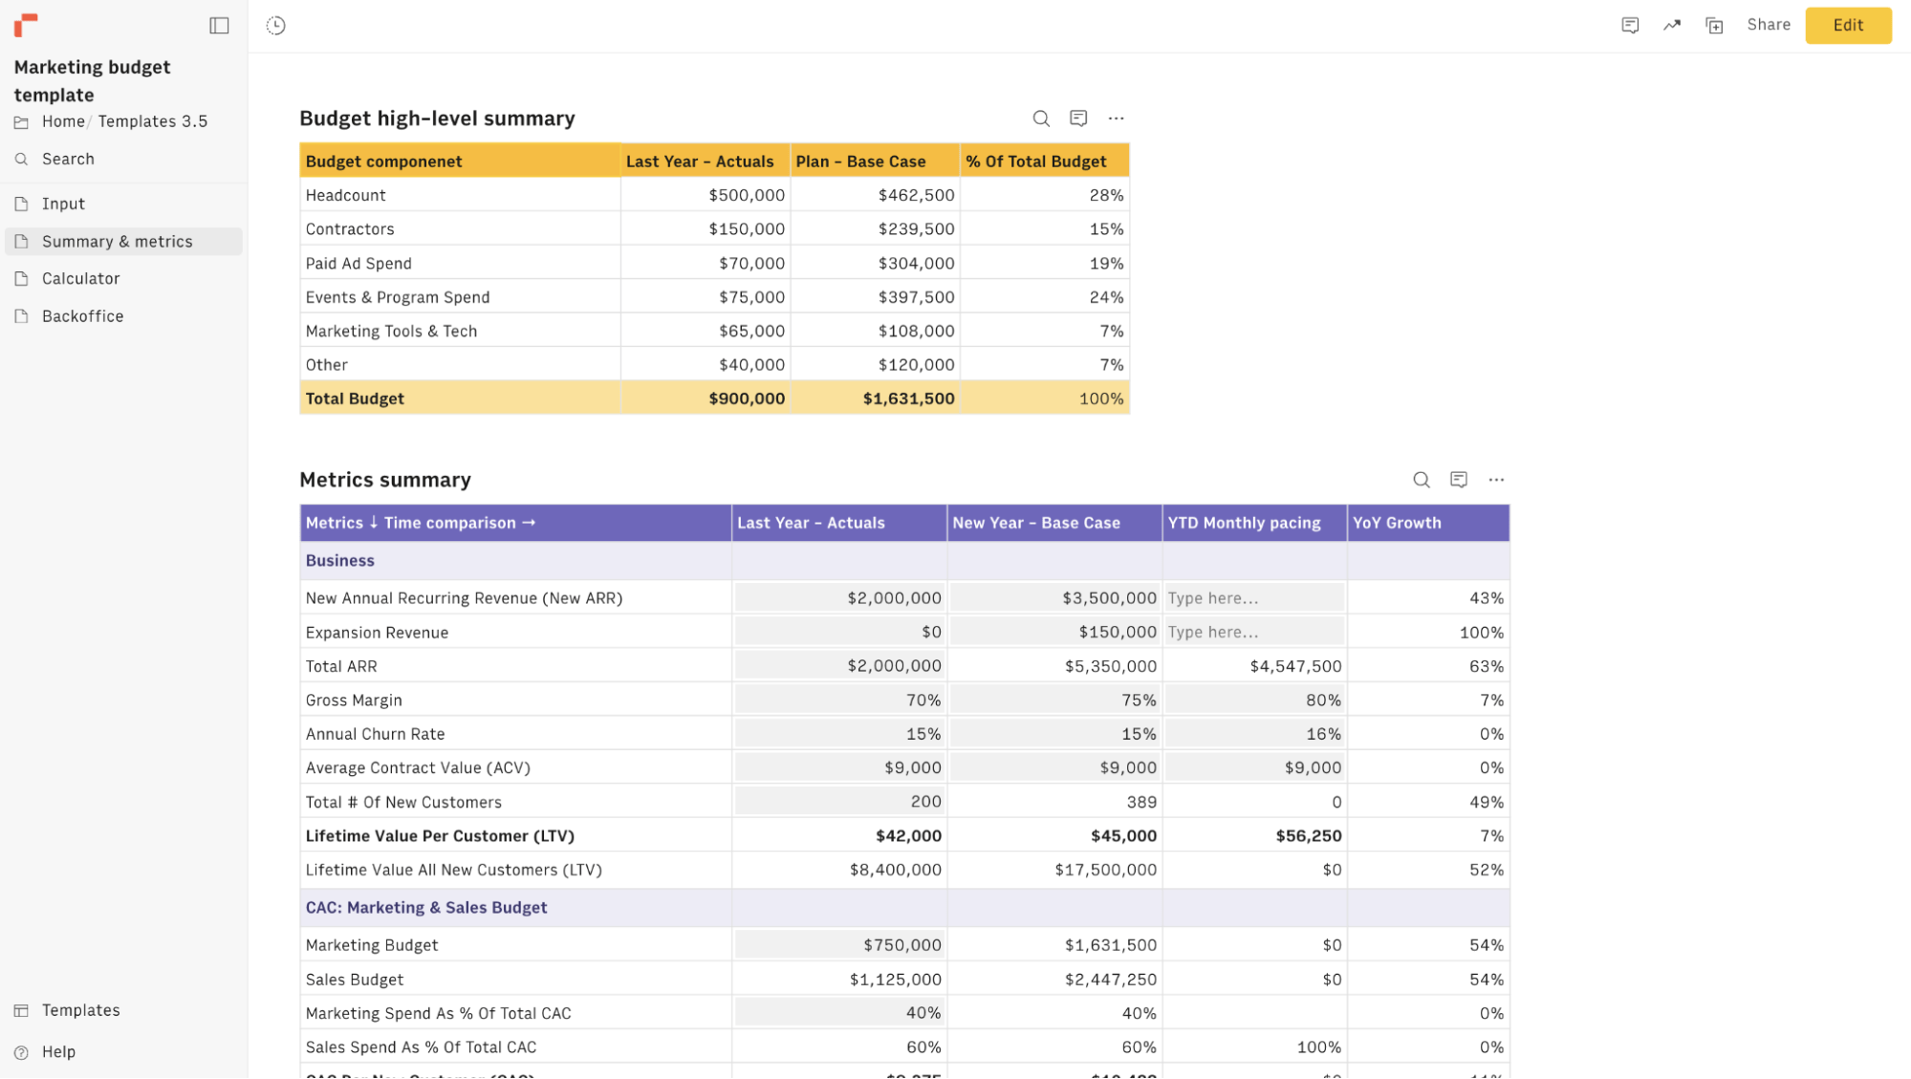Click the more options icon on Budget summary

pyautogui.click(x=1116, y=119)
